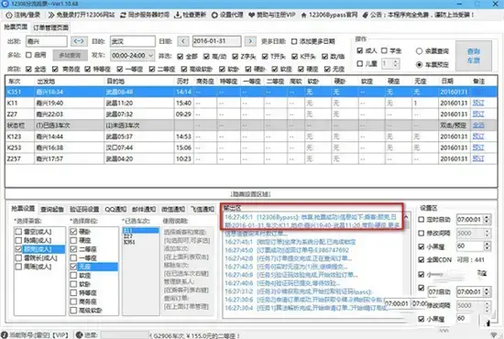Switch to 查询配置 tab
The width and height of the screenshot is (504, 339).
coord(52,209)
